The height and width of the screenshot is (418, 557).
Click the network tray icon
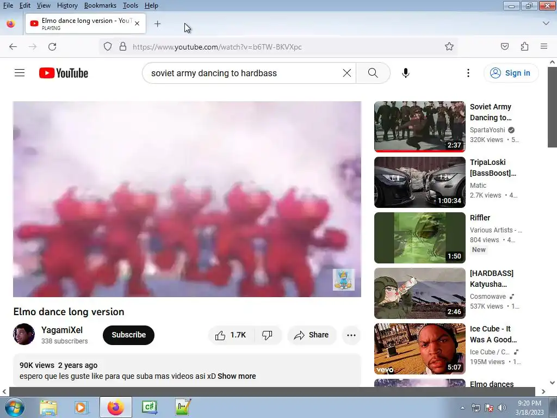click(475, 408)
